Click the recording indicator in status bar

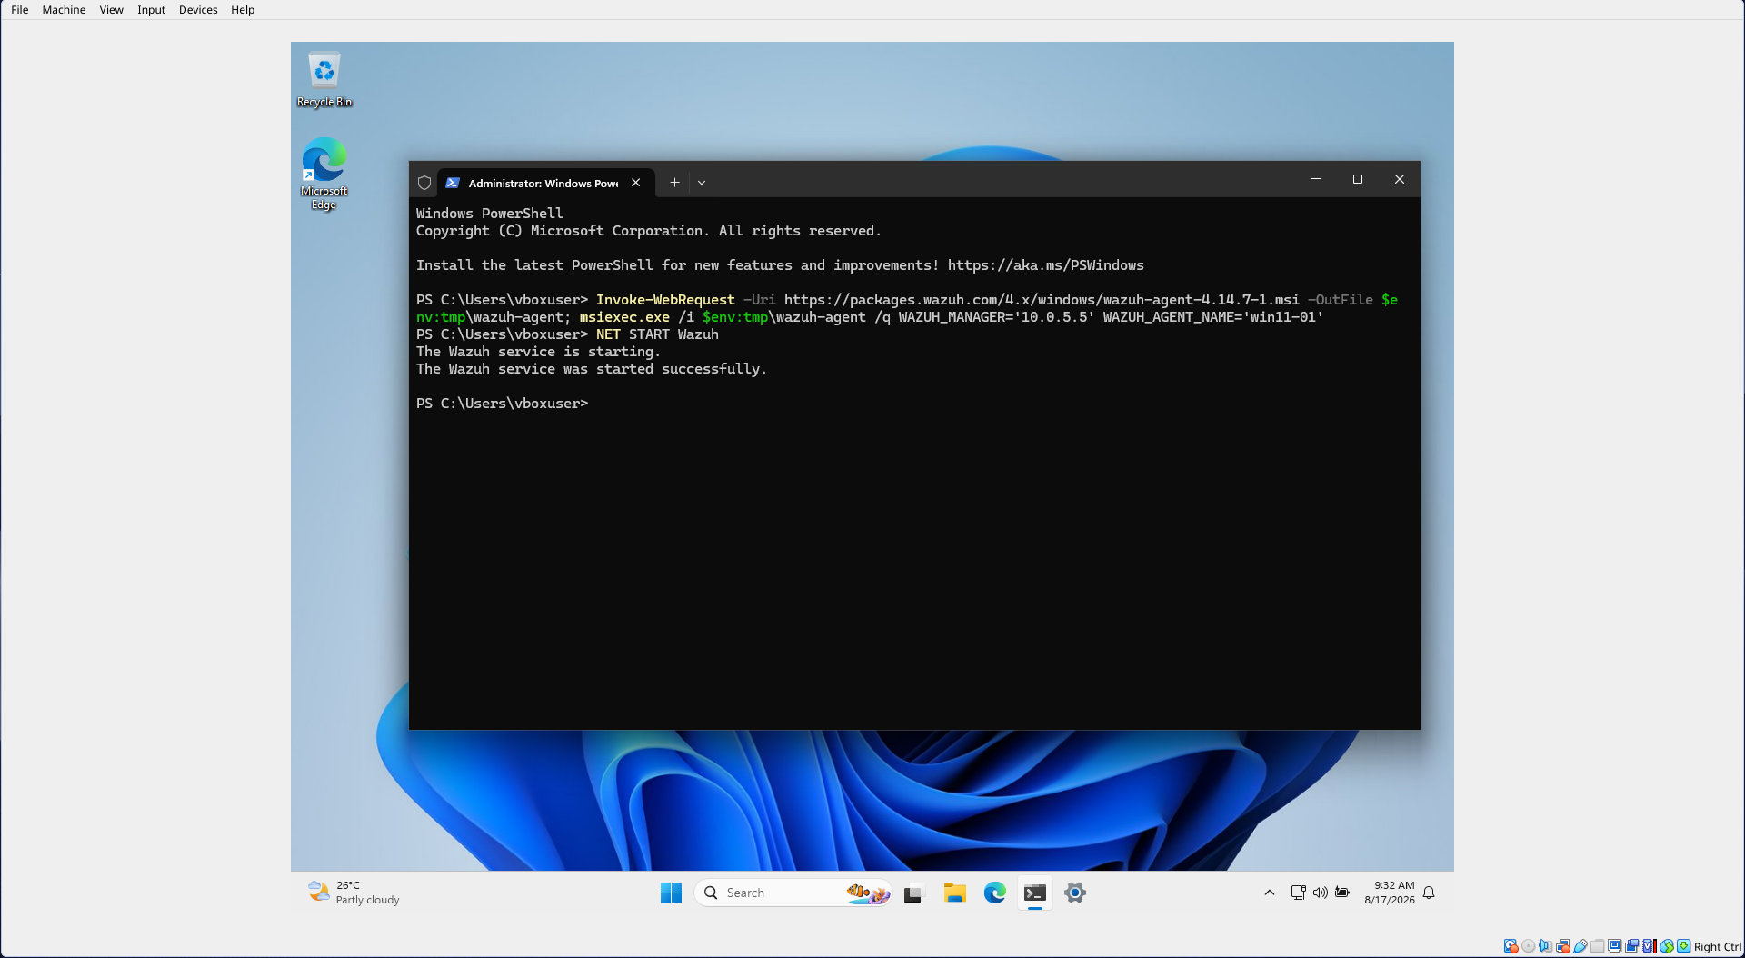click(x=1631, y=946)
